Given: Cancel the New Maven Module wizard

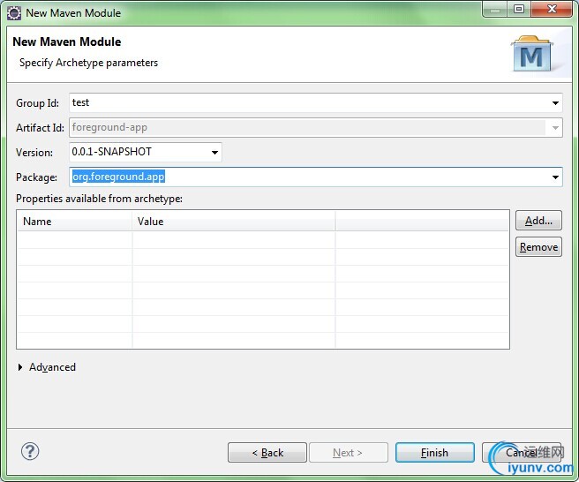Looking at the screenshot, I should pos(521,453).
